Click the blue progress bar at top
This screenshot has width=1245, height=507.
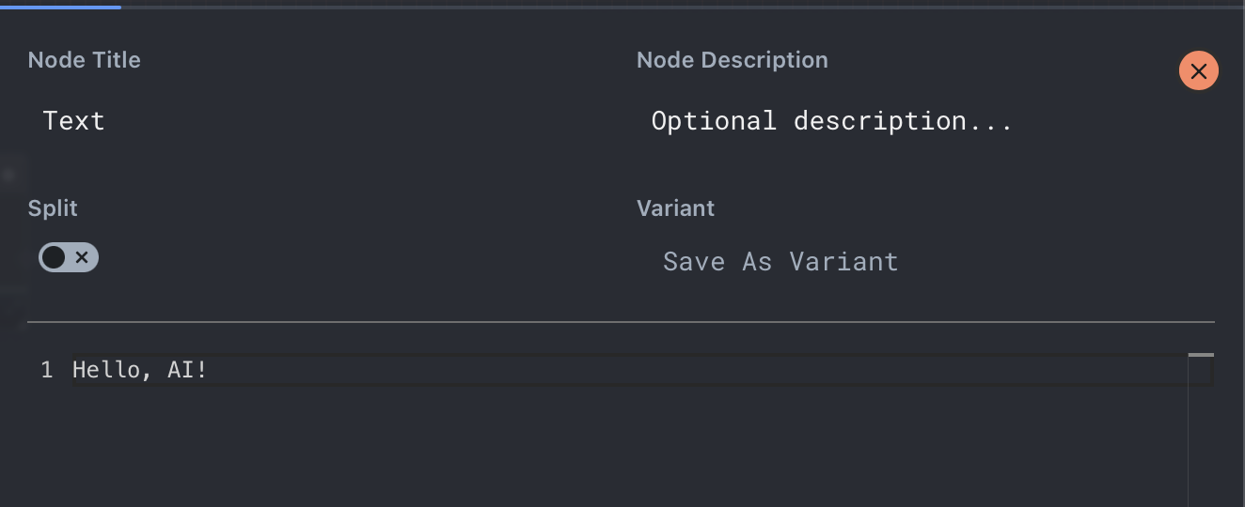click(60, 7)
